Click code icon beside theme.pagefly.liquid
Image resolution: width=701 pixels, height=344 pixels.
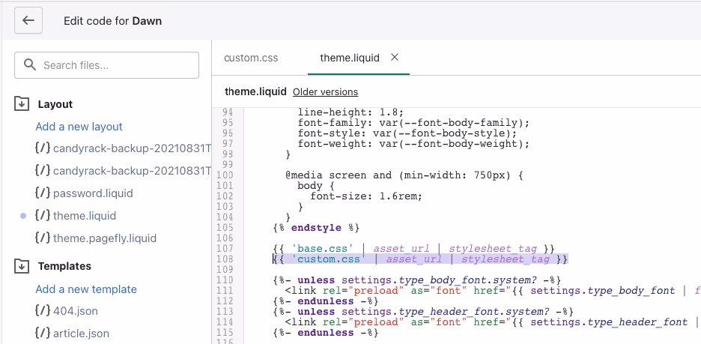[43, 238]
